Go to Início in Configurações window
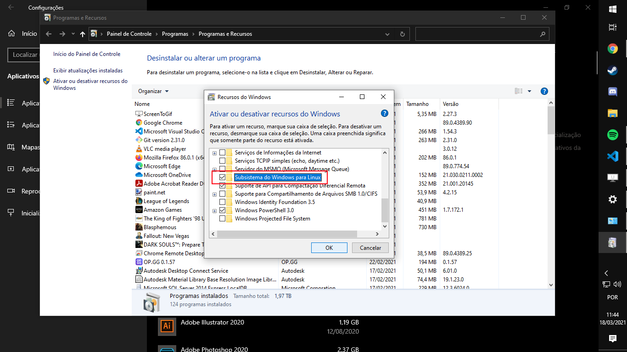Image resolution: width=627 pixels, height=352 pixels. pyautogui.click(x=22, y=33)
